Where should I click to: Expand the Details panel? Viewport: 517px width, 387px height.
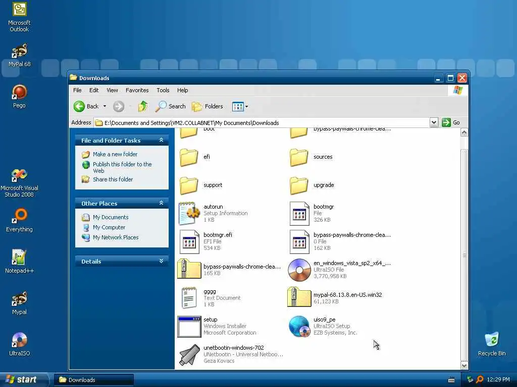coord(161,261)
